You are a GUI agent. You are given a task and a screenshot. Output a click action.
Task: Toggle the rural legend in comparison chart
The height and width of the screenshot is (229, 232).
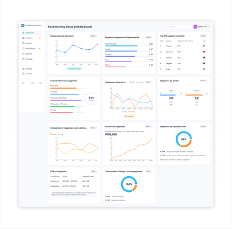(60, 134)
